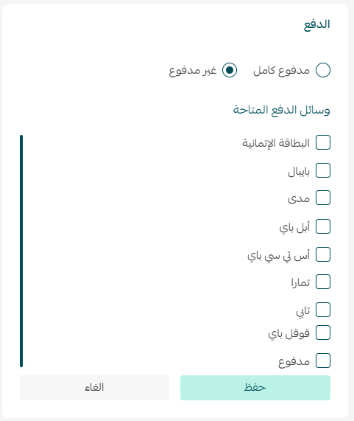Tick the أس تي سي باي checkbox

pos(323,254)
